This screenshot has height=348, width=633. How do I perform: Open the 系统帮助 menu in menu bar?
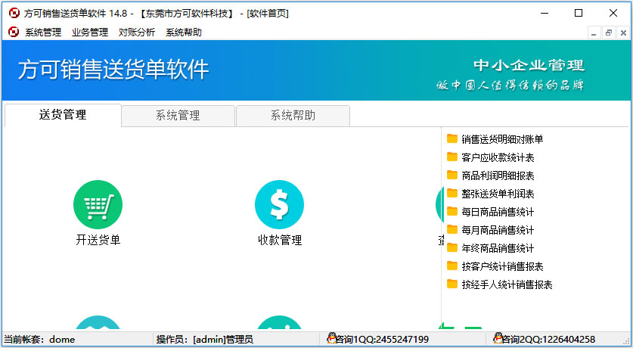(183, 33)
